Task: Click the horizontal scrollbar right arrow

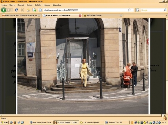Action: click(x=165, y=115)
